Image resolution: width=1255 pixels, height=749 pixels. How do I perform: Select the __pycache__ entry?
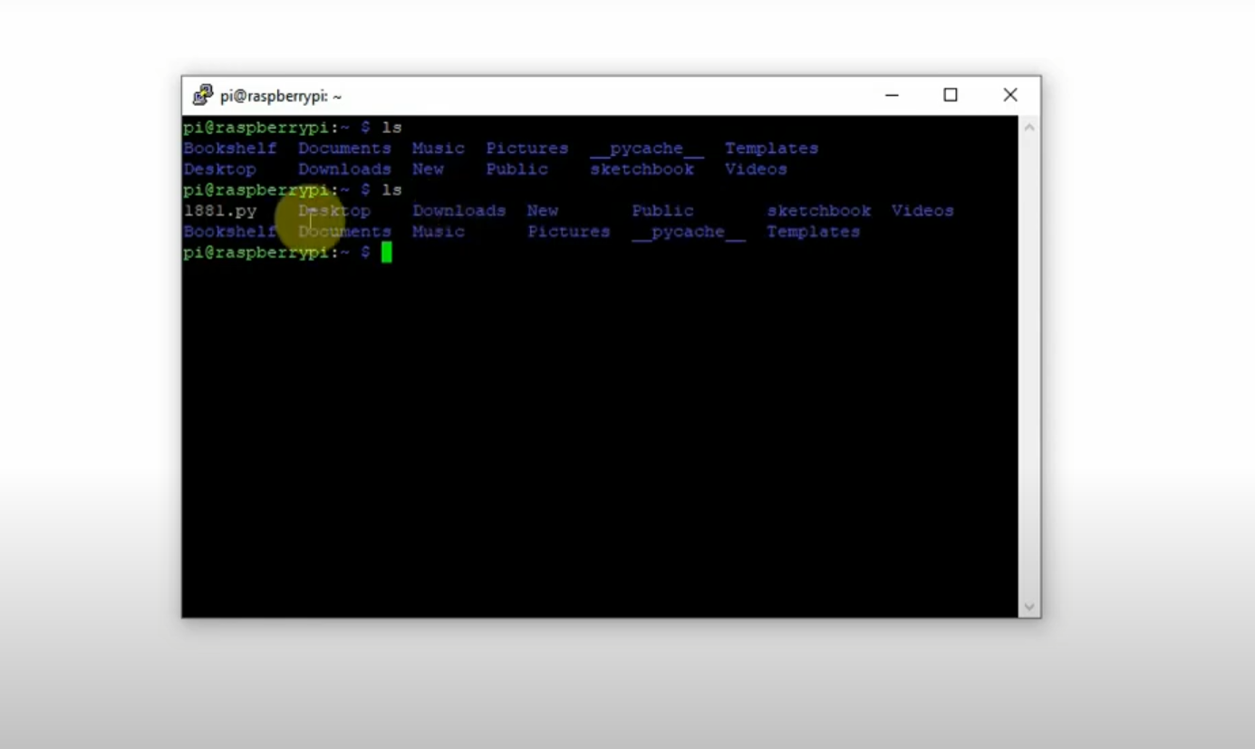648,148
